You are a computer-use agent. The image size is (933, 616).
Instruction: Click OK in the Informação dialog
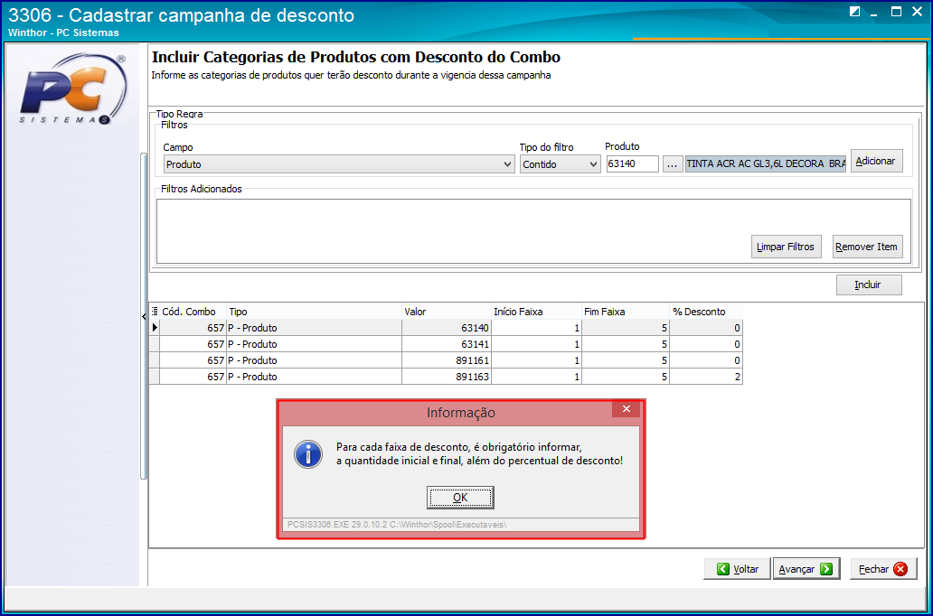click(x=460, y=498)
